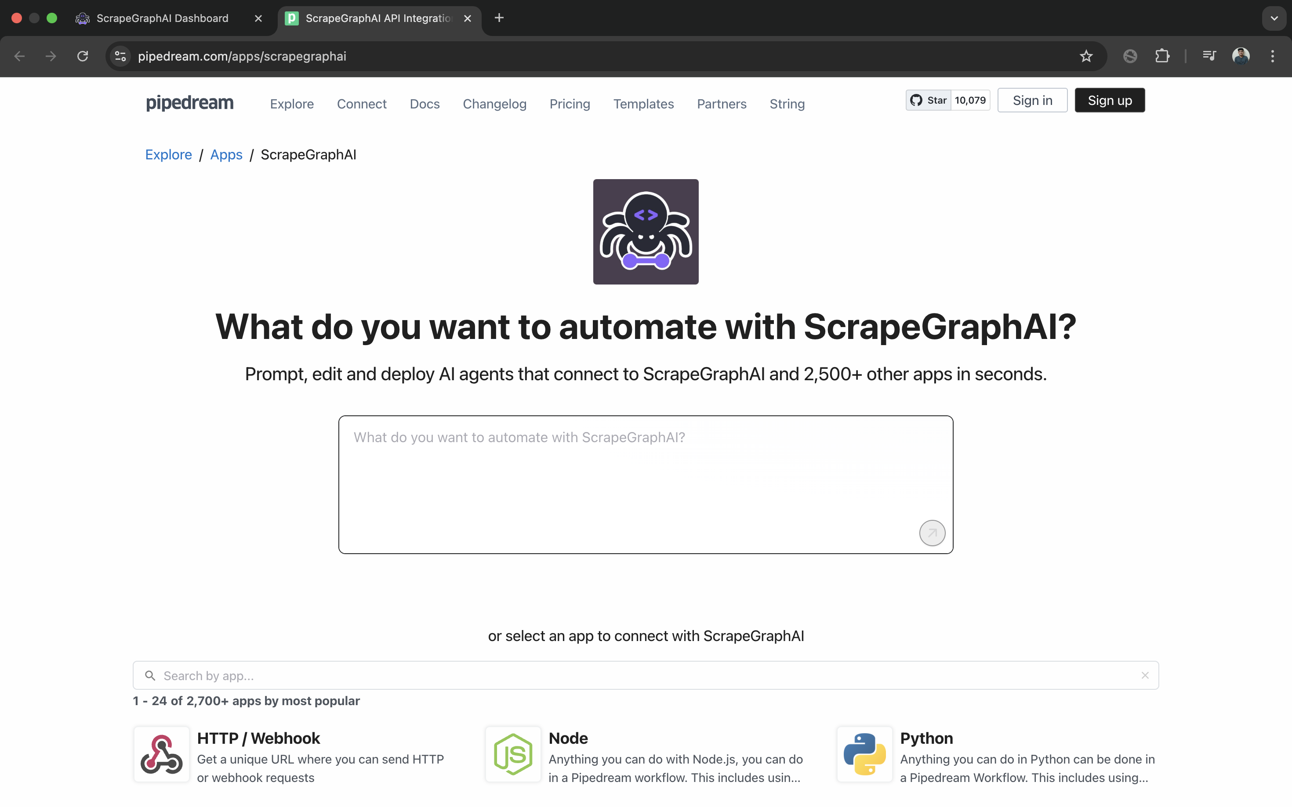The width and height of the screenshot is (1292, 807).
Task: Click the automation prompt text area
Action: [x=646, y=485]
